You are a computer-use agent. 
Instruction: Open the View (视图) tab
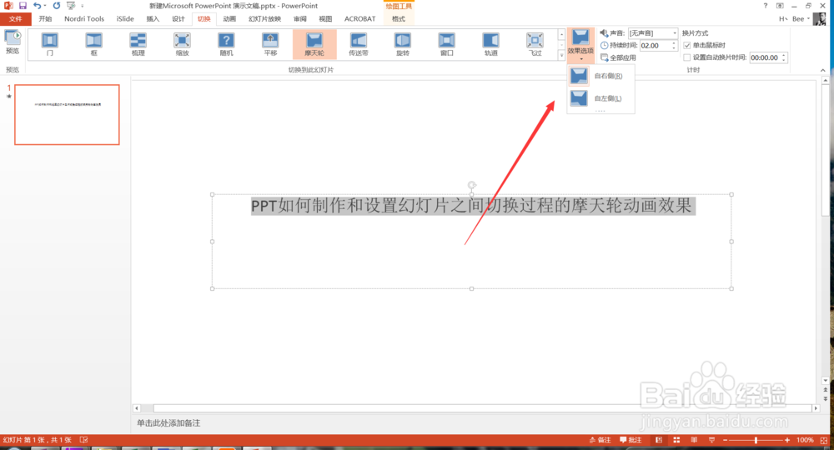325,18
